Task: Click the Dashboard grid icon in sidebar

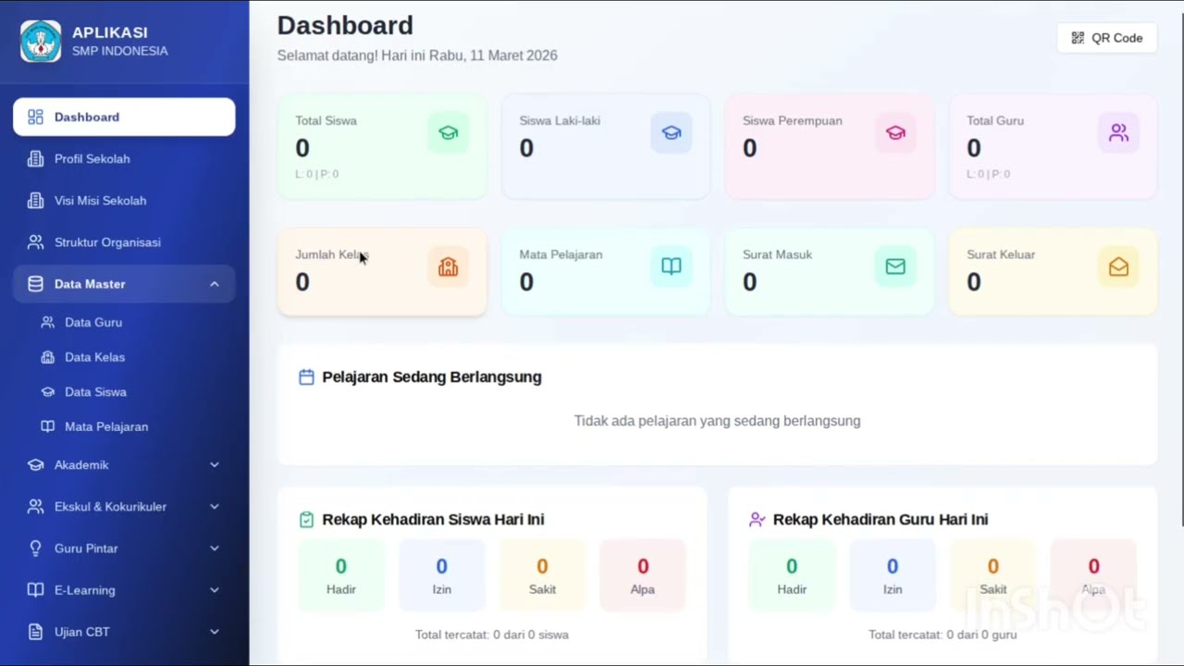Action: point(36,117)
